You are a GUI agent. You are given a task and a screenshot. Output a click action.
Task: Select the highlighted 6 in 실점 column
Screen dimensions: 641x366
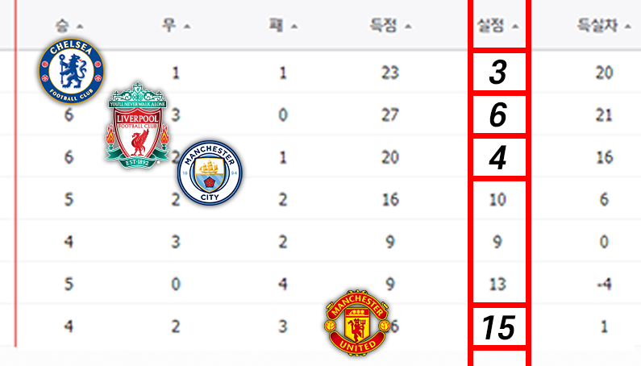499,114
